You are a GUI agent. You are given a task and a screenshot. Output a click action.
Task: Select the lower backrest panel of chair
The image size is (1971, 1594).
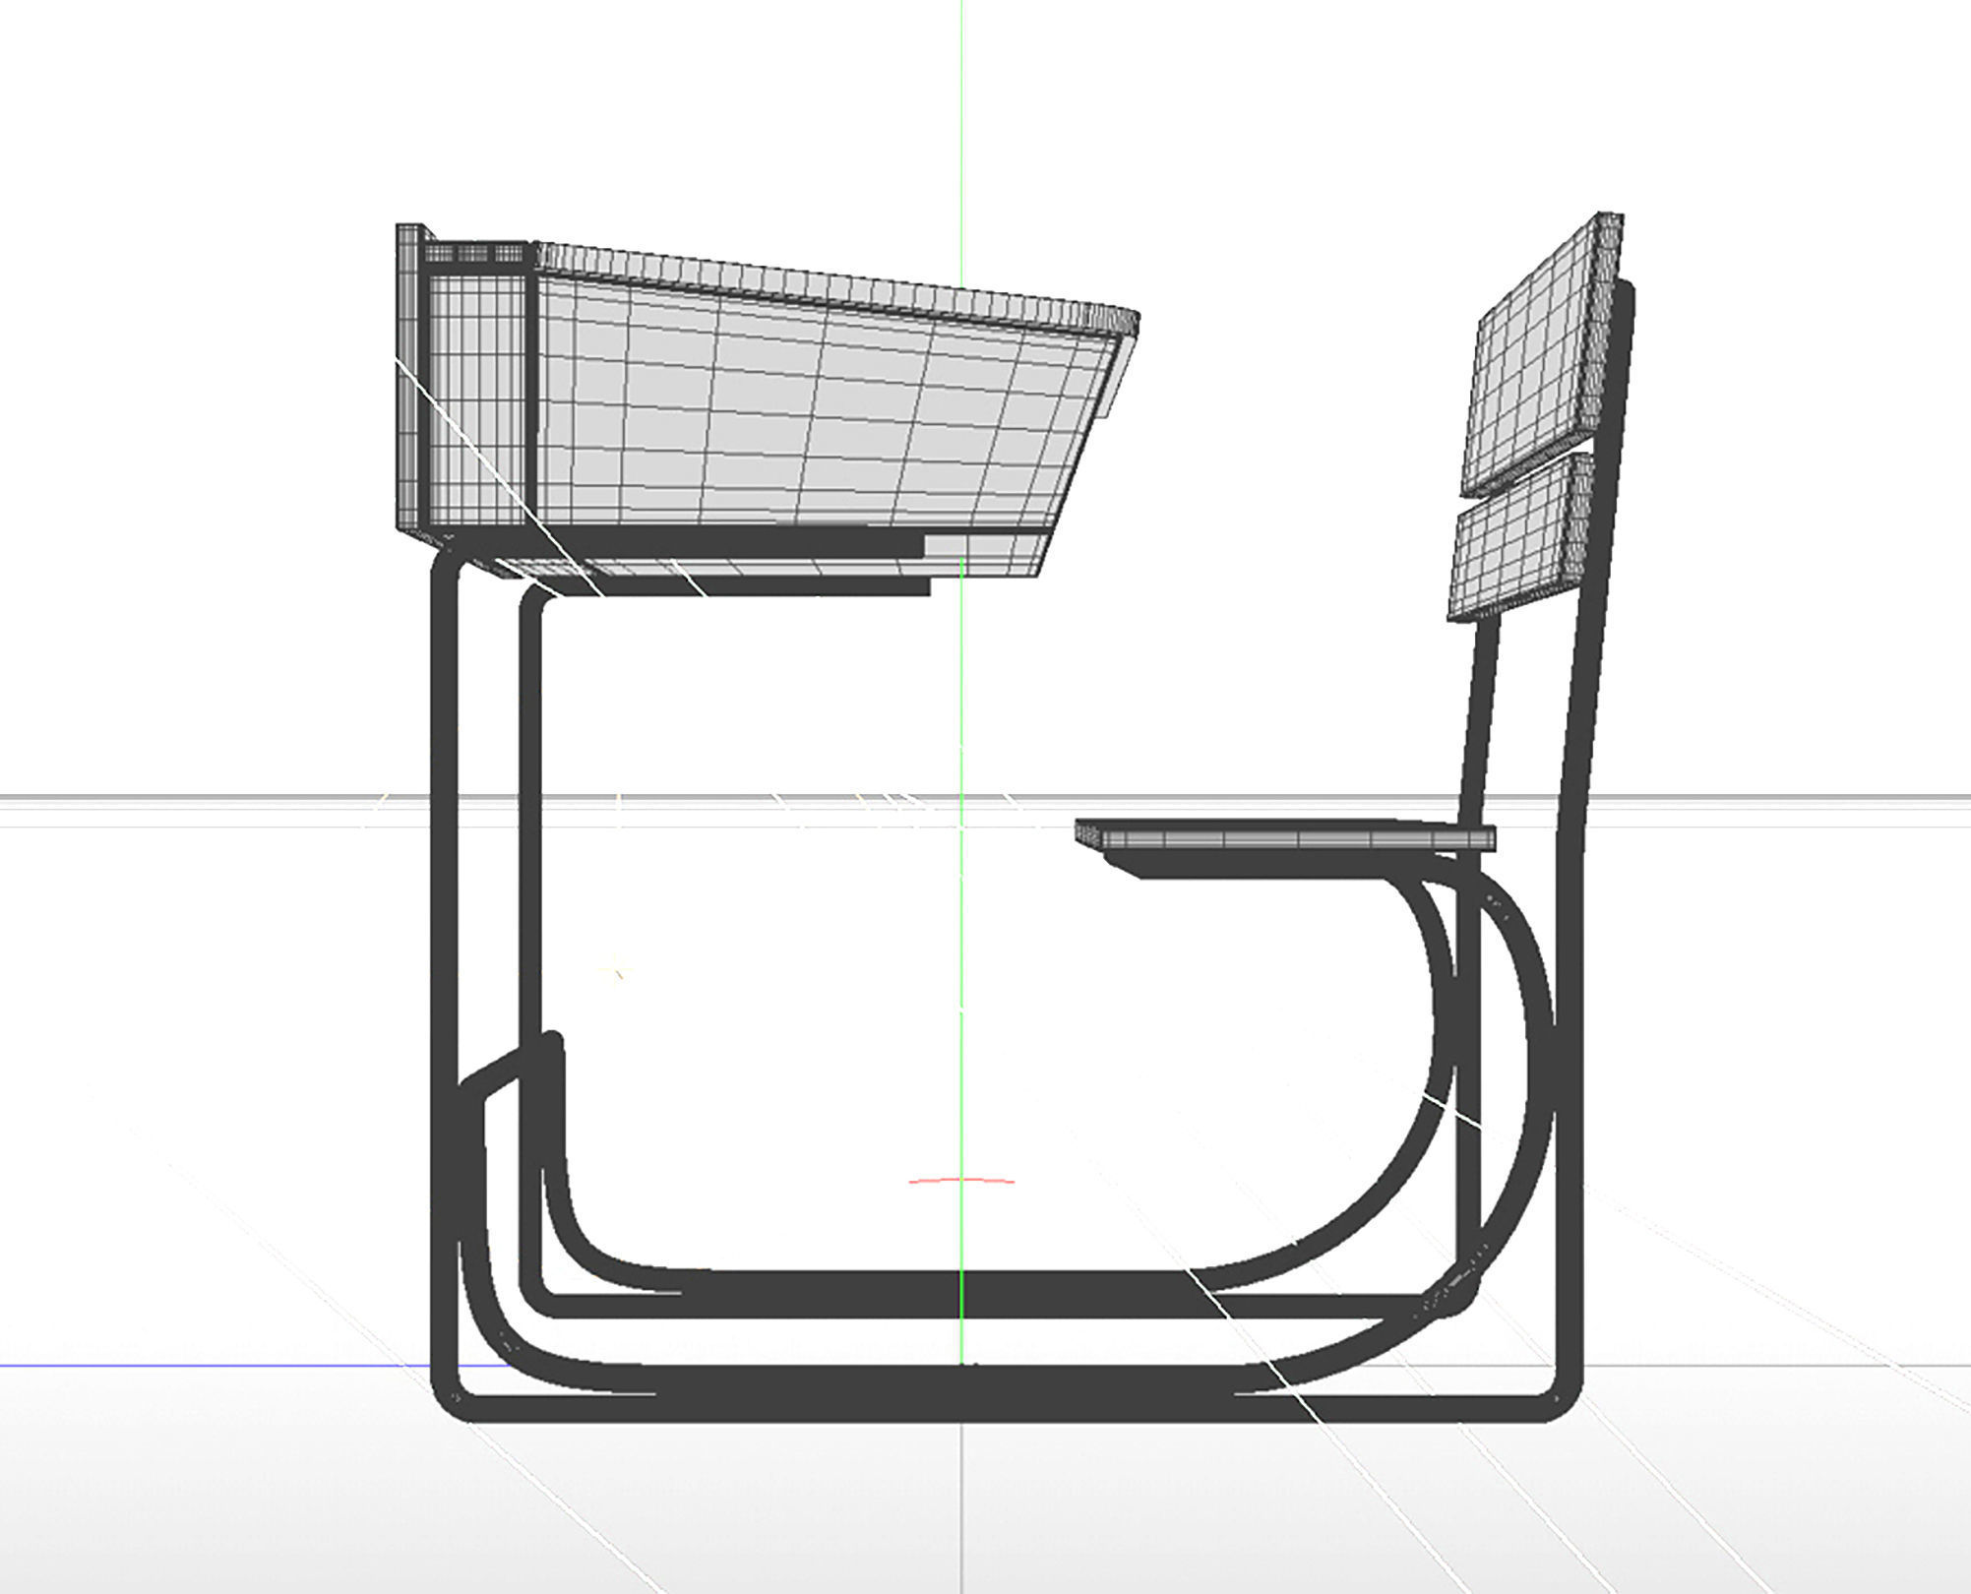1521,535
